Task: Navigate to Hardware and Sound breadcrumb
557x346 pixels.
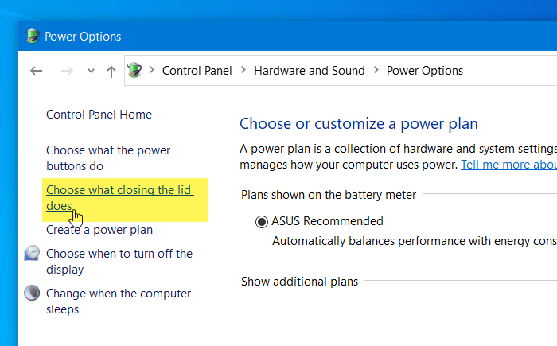Action: tap(309, 71)
